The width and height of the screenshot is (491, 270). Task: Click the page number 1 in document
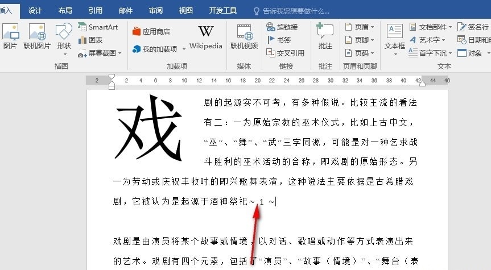(262, 202)
